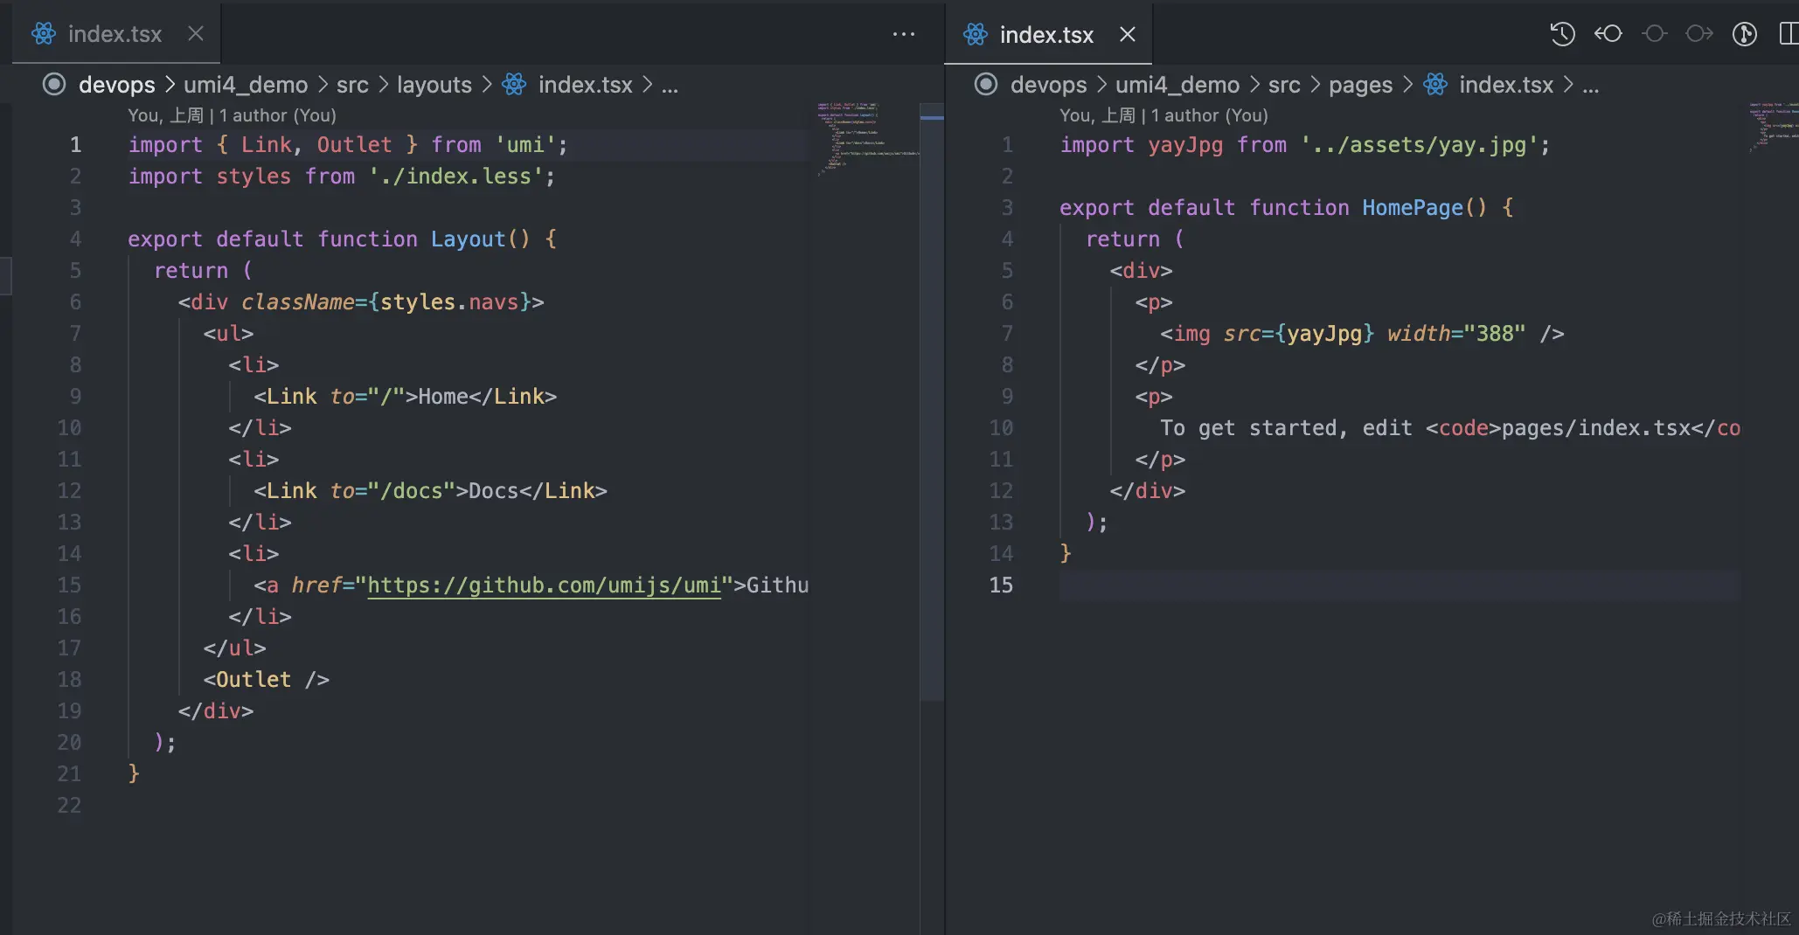The image size is (1799, 935).
Task: Click left editor vertical scrollbar
Action: click(x=932, y=402)
